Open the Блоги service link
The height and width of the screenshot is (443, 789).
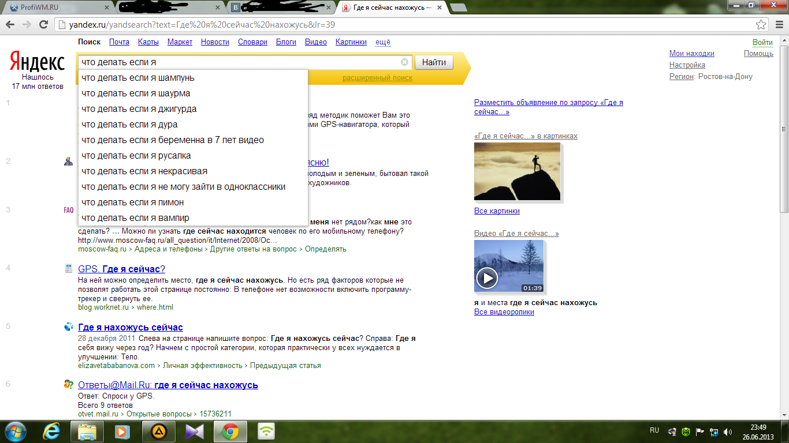coord(286,42)
